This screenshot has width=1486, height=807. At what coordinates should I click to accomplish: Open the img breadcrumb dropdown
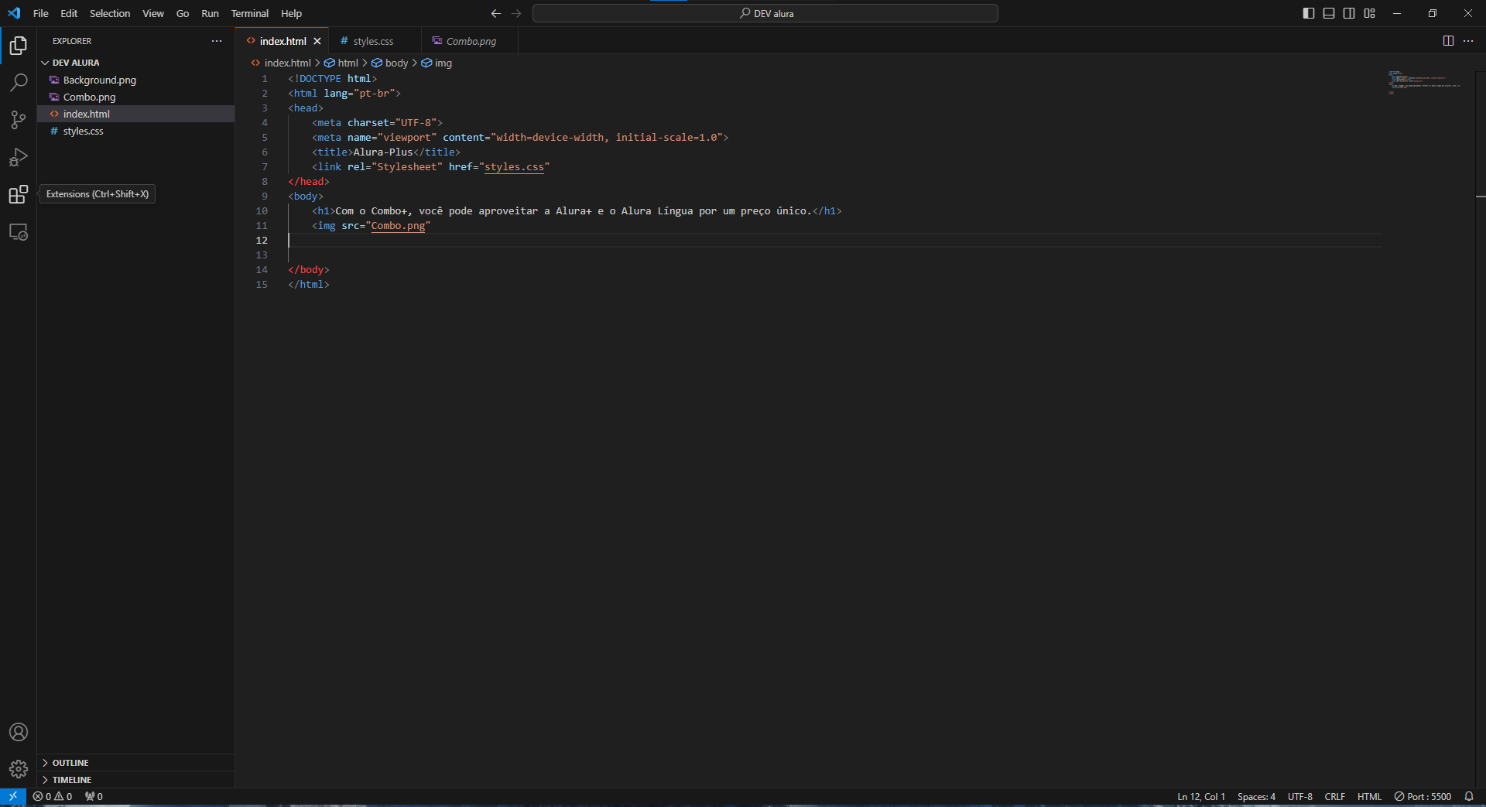[437, 63]
